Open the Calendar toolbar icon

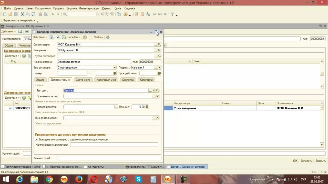point(142,14)
